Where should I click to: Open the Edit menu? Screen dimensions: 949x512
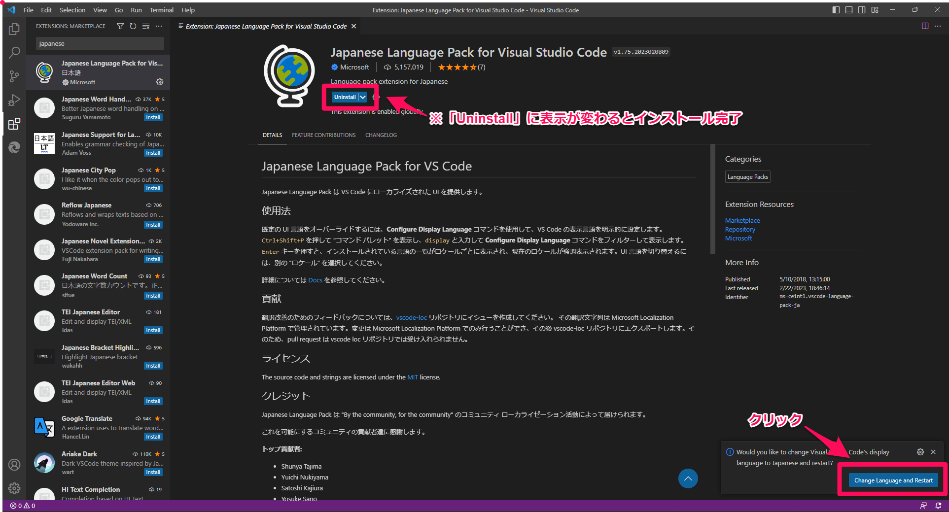tap(46, 10)
